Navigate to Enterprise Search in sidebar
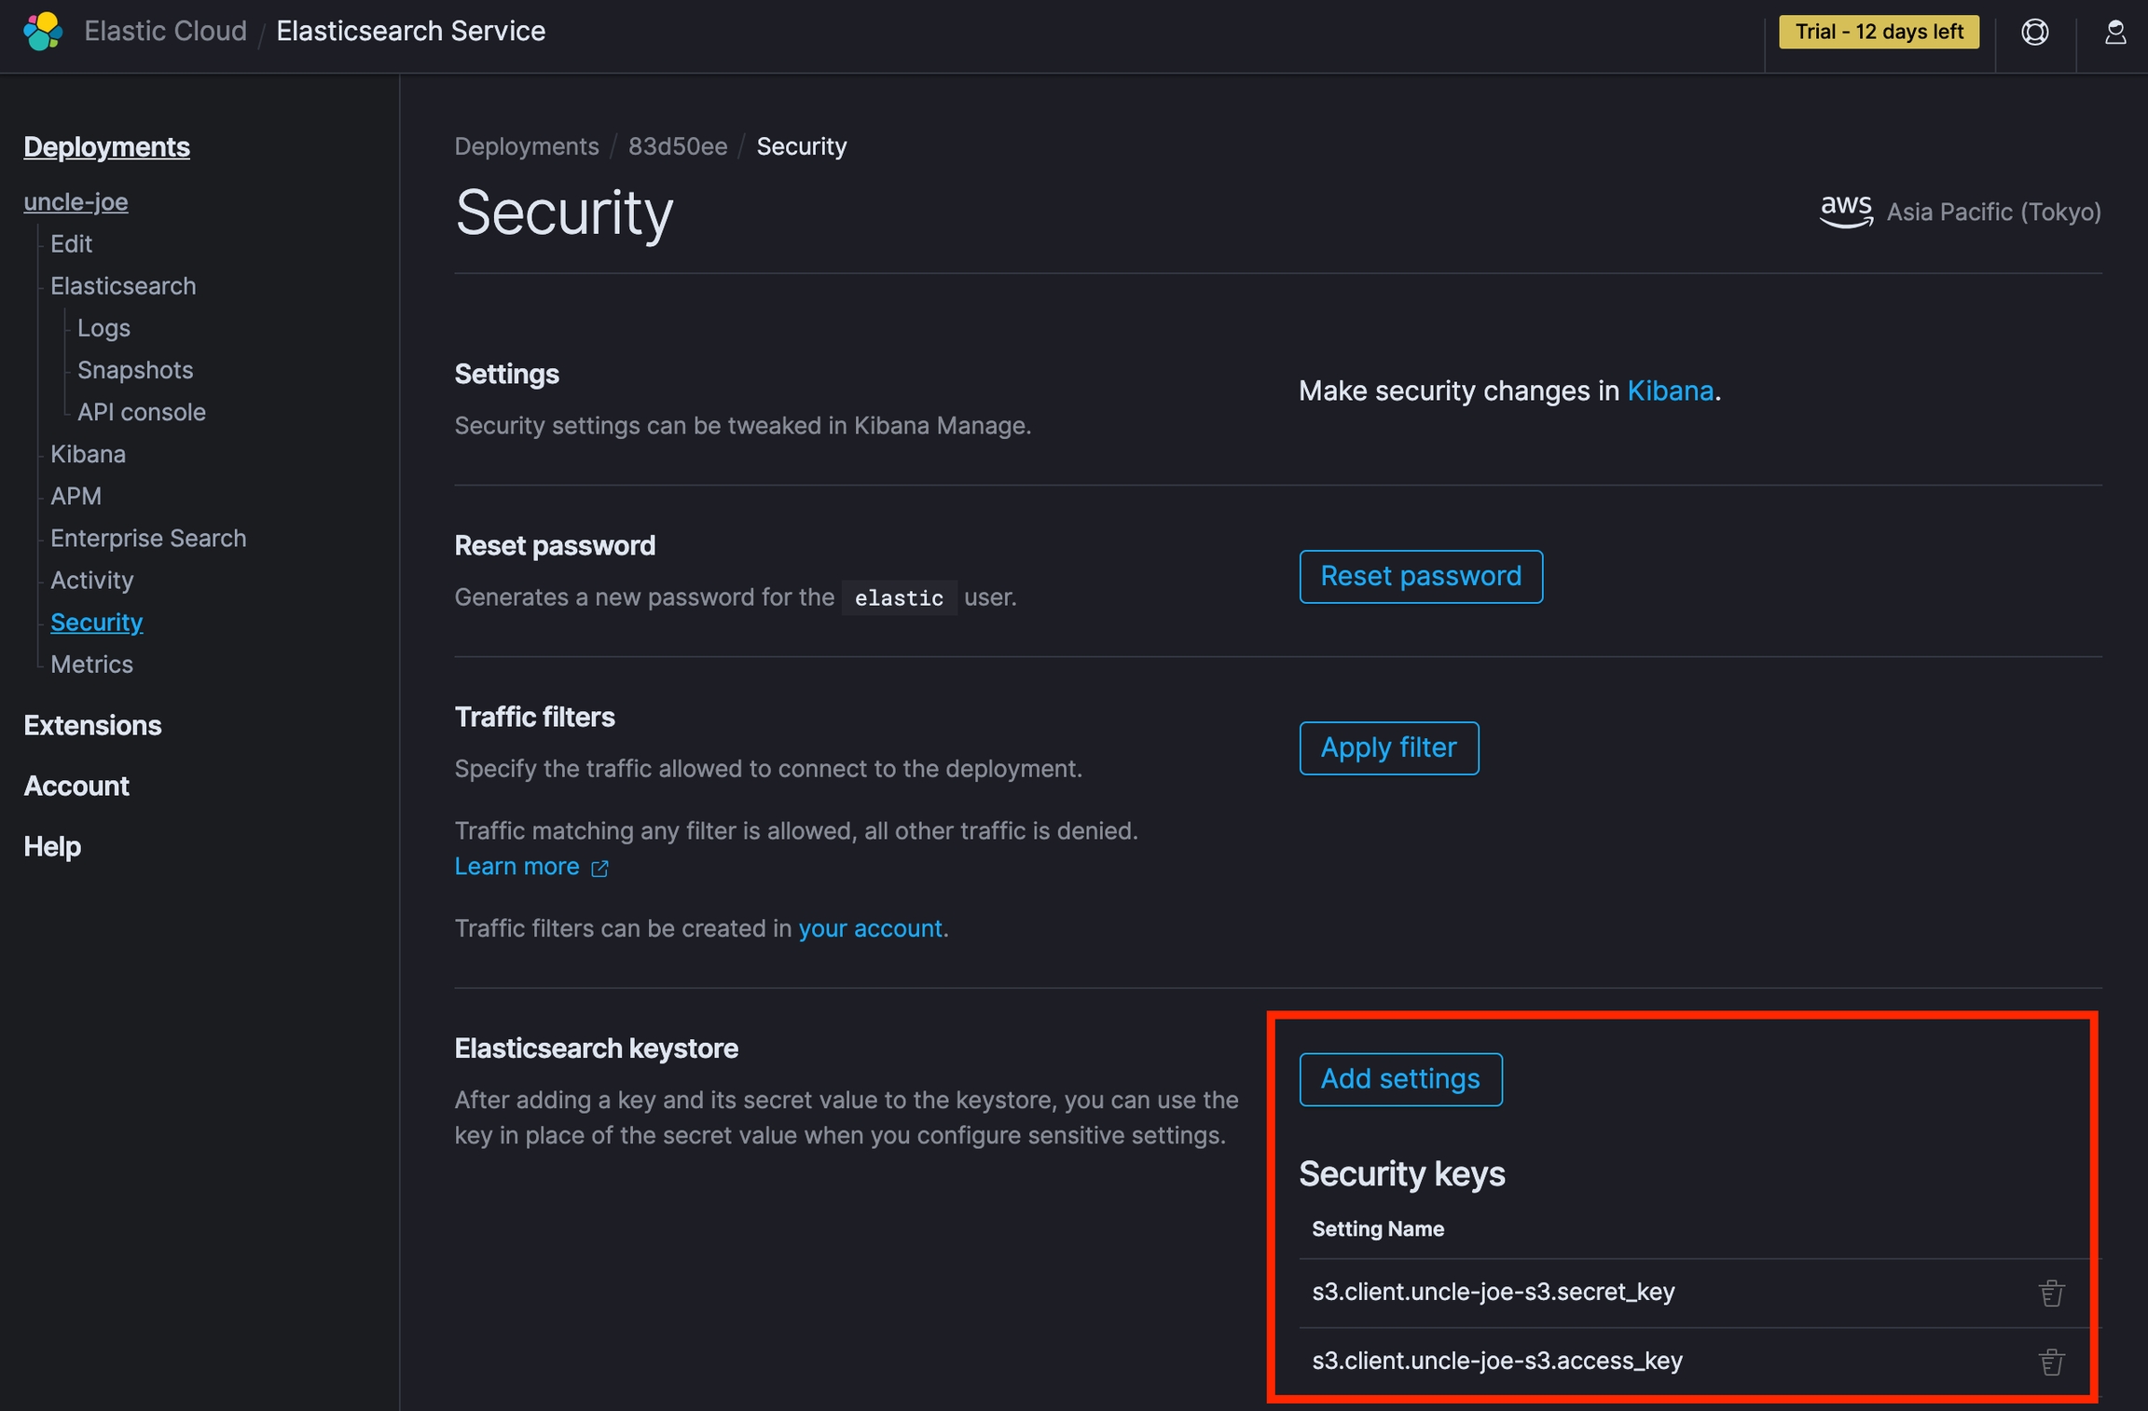Screen dimensions: 2148x1411 (x=148, y=538)
